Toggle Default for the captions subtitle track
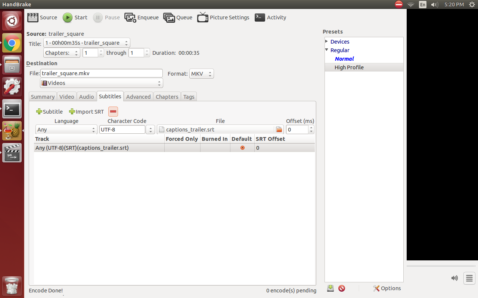The width and height of the screenshot is (478, 298). (x=242, y=148)
